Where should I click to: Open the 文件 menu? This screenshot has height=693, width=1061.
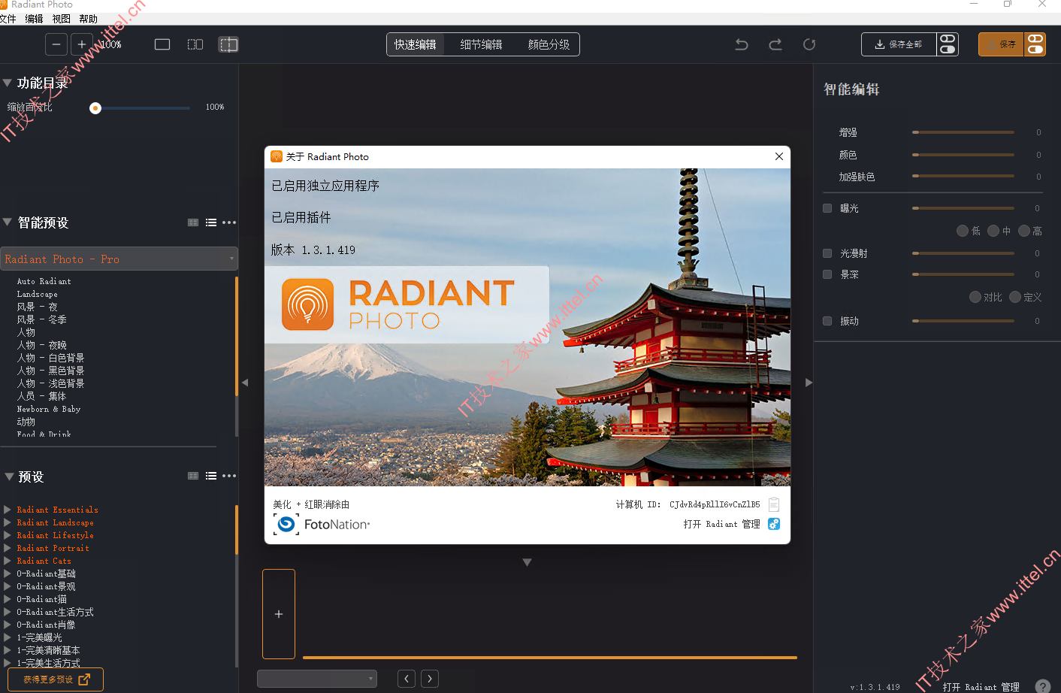8,19
